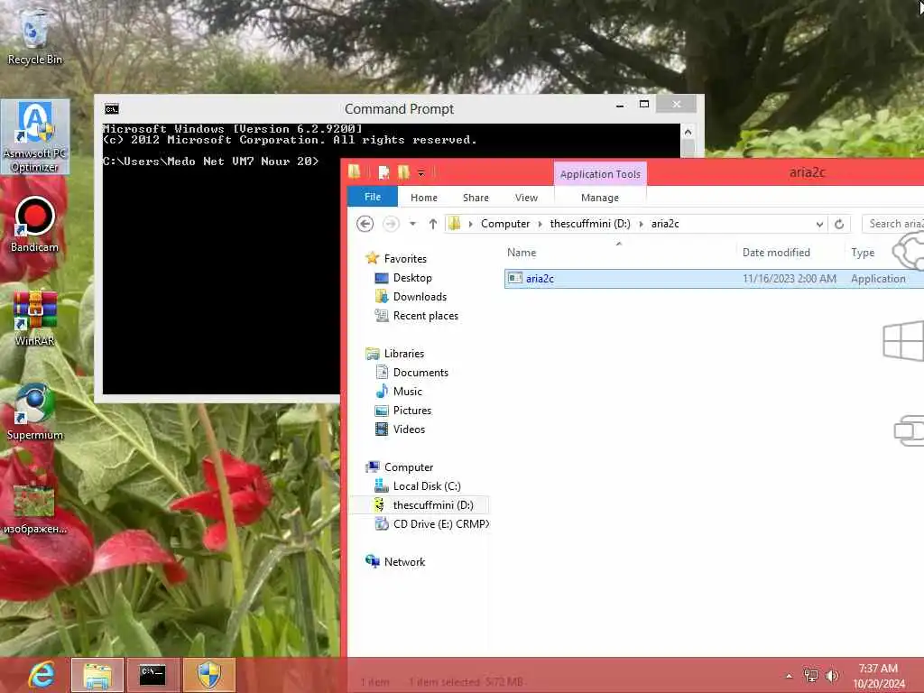Select Libraries in navigation pane

(403, 354)
